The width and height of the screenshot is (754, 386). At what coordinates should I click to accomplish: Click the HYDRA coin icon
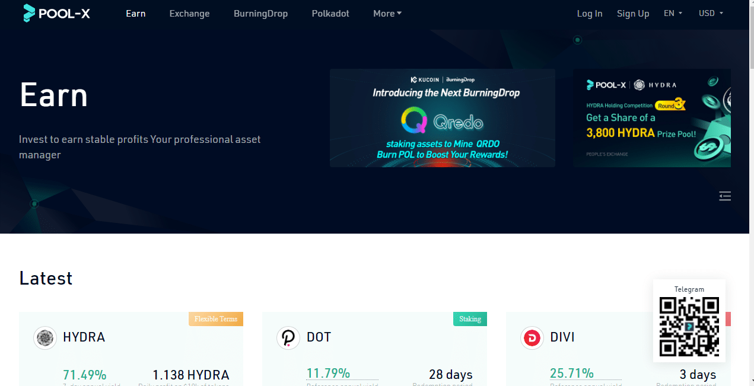[x=44, y=337]
